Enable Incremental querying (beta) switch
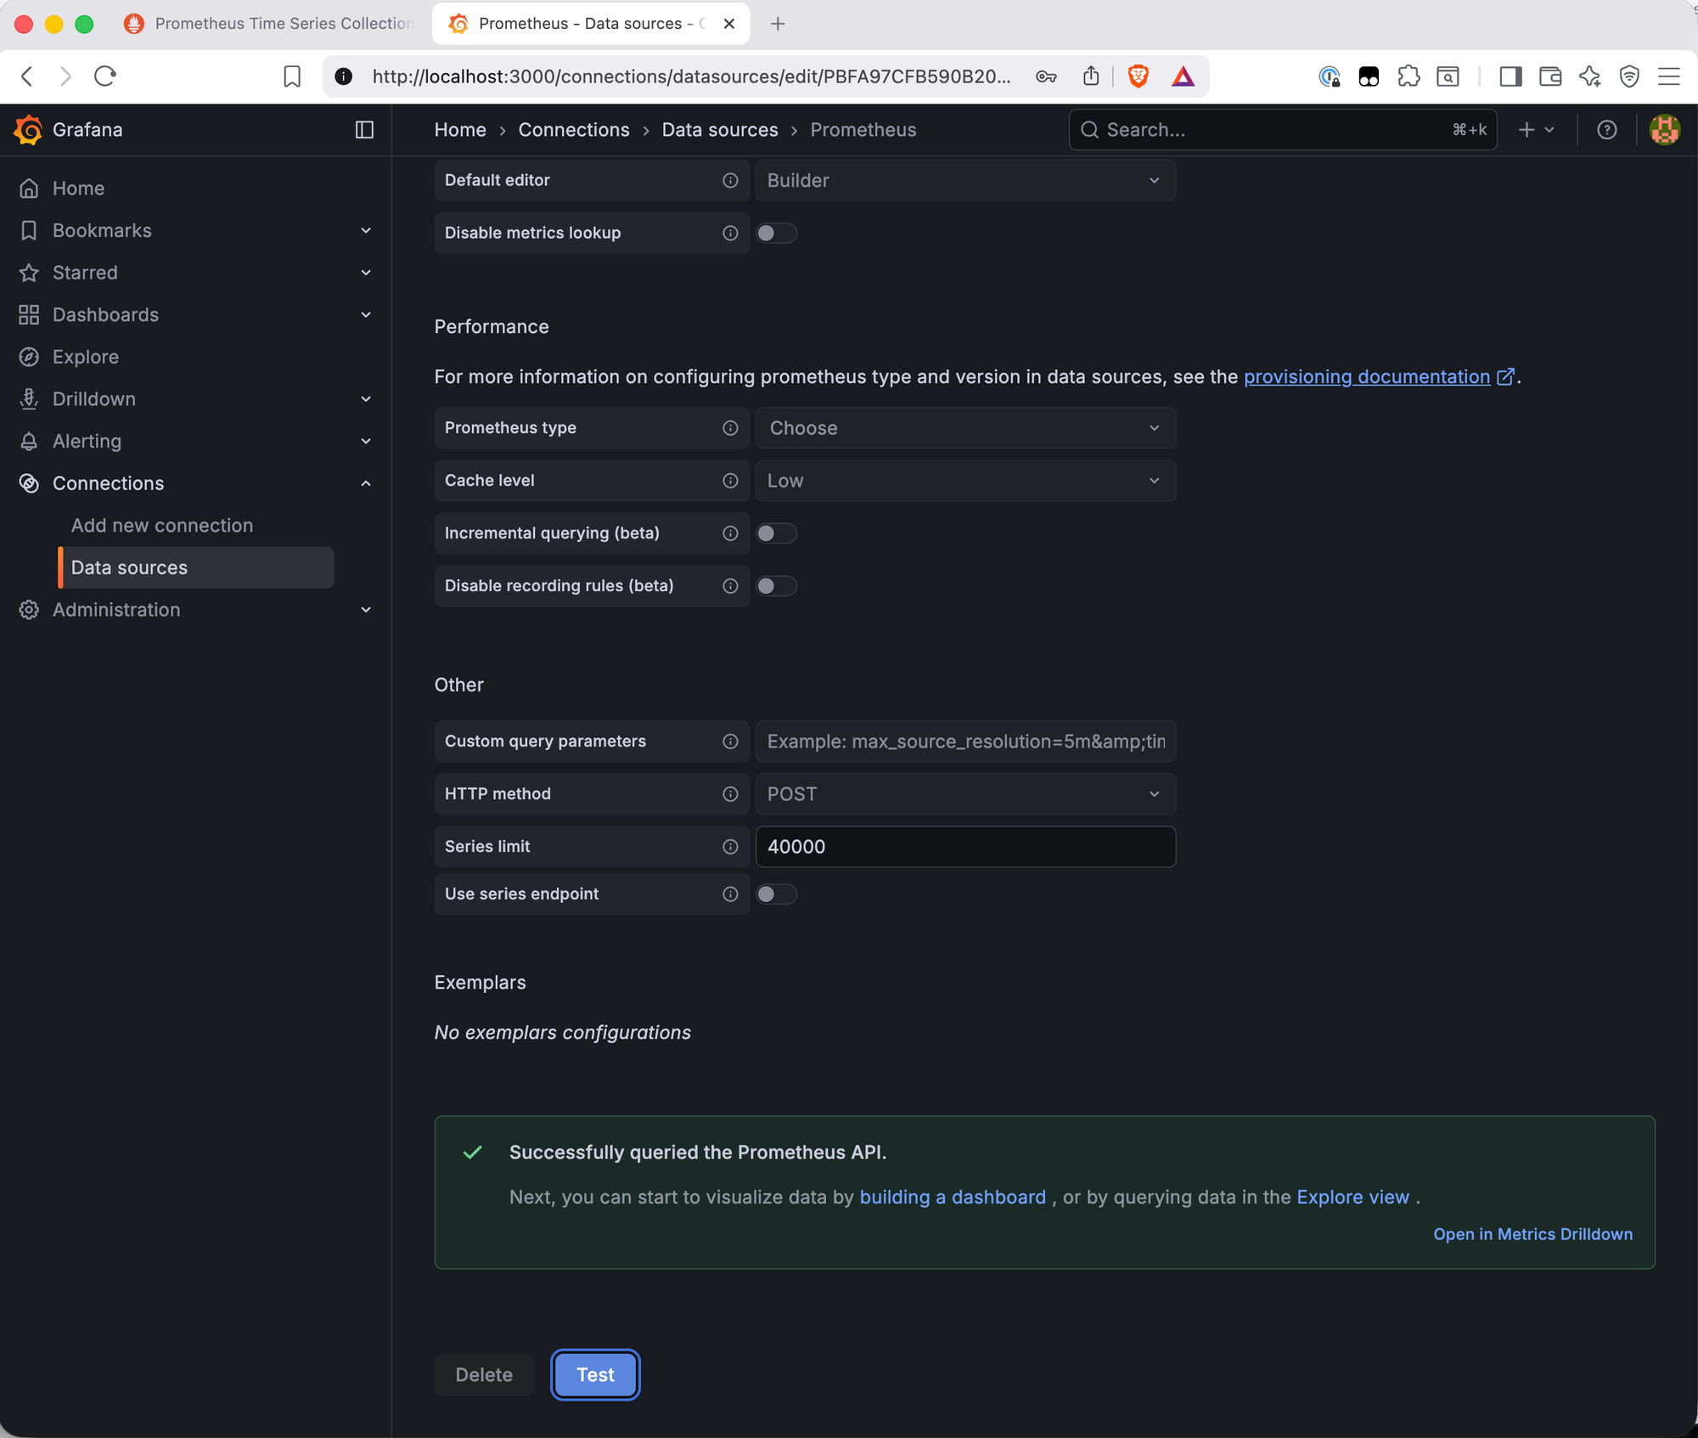 776,533
